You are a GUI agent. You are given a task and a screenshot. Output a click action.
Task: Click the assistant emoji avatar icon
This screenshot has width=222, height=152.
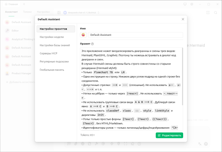pos(83,35)
